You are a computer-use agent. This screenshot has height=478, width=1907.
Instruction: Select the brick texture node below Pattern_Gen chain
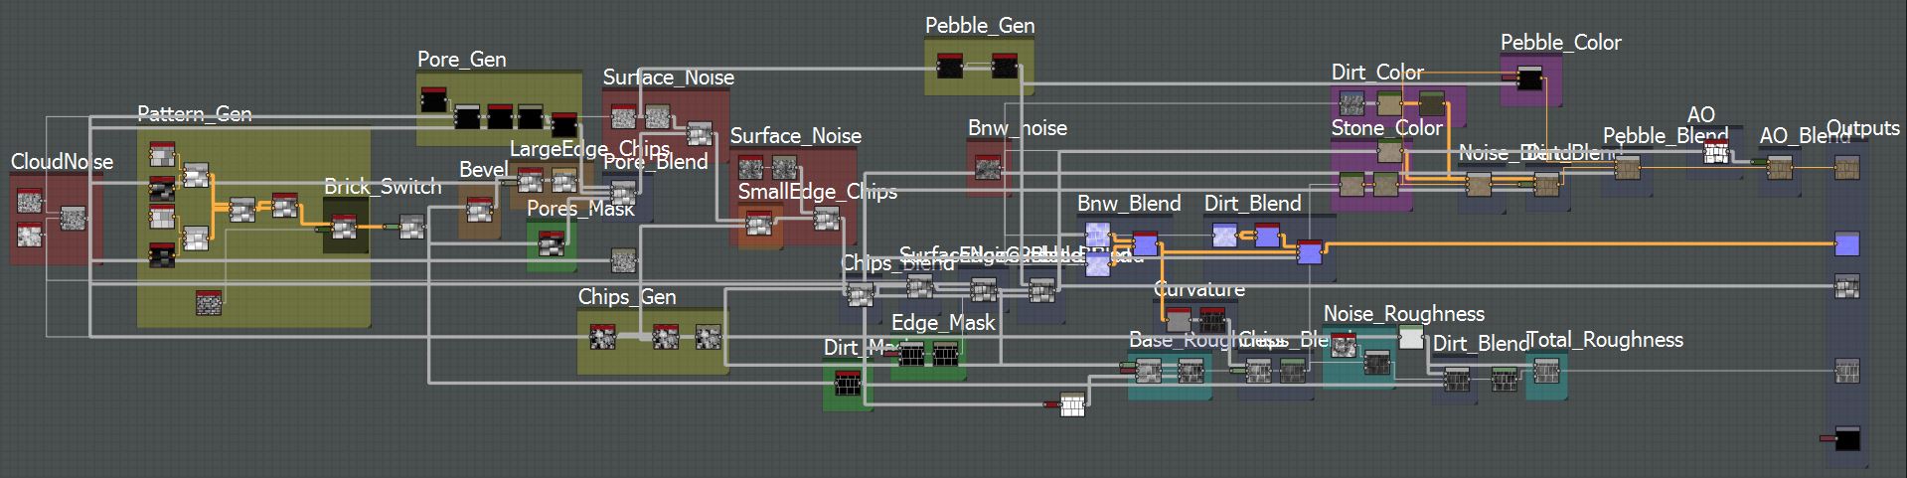tap(209, 302)
